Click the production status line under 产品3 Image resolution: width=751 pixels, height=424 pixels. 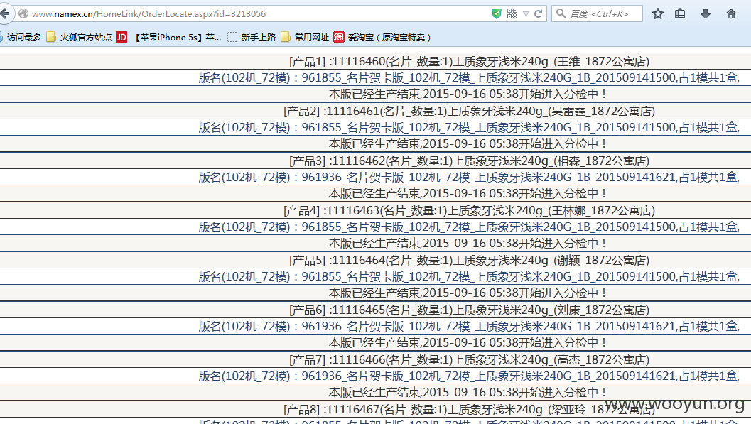click(x=468, y=194)
